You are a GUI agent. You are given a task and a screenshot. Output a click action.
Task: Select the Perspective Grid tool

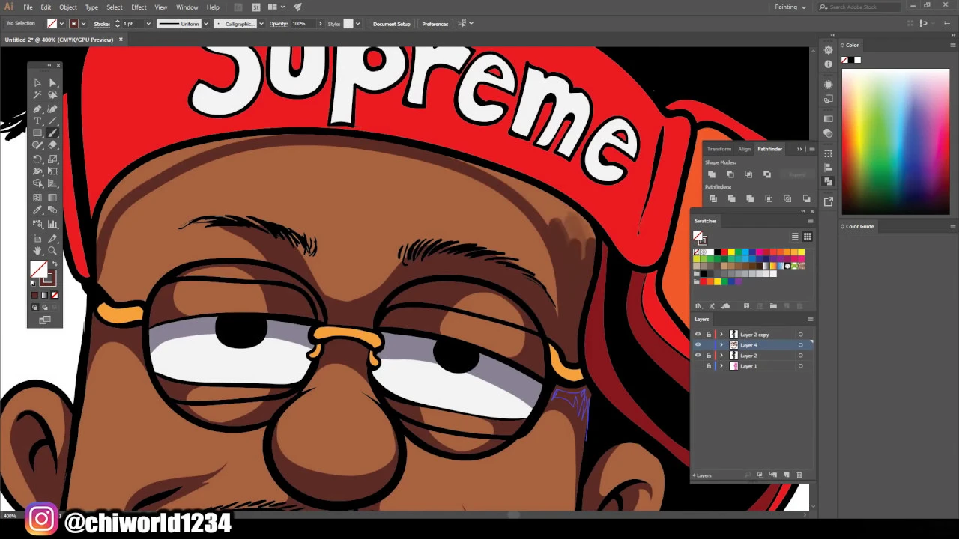coord(52,183)
